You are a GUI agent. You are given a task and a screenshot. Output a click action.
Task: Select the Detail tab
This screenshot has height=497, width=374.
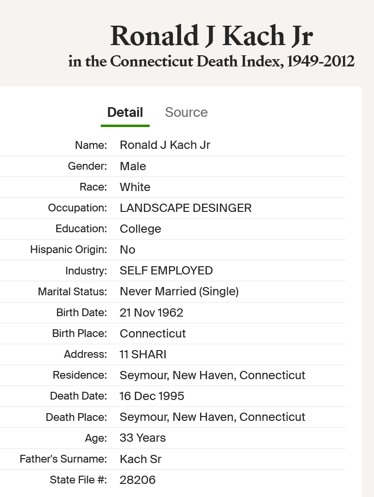(x=125, y=112)
